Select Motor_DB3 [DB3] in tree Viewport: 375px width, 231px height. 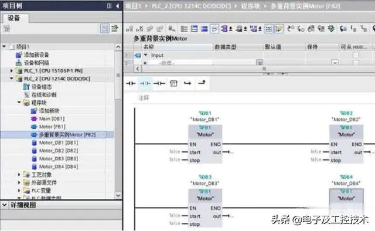[x=59, y=159]
